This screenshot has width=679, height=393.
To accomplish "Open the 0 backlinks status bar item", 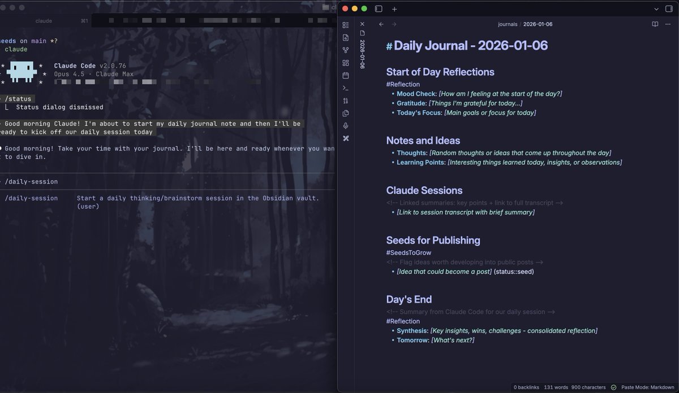I will 526,387.
